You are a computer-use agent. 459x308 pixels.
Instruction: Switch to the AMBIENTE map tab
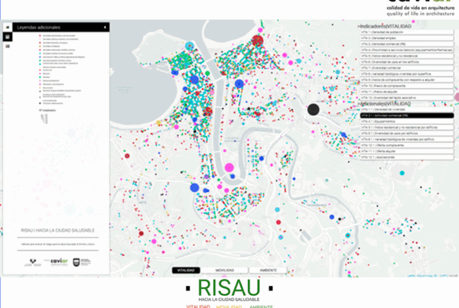tap(269, 271)
